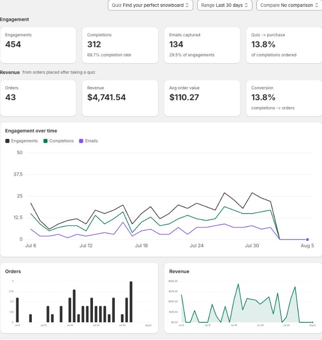Click the Quiz -> purchase 13.8% value
Image resolution: width=322 pixels, height=340 pixels.
pos(263,44)
